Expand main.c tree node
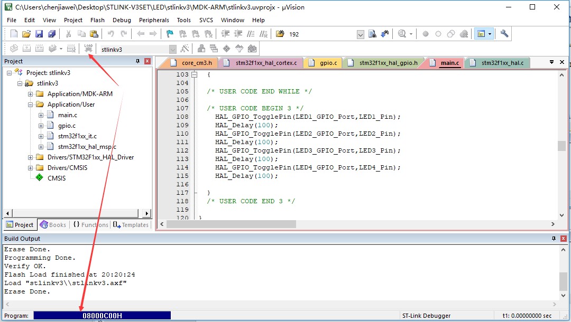This screenshot has width=571, height=322. pyautogui.click(x=41, y=115)
